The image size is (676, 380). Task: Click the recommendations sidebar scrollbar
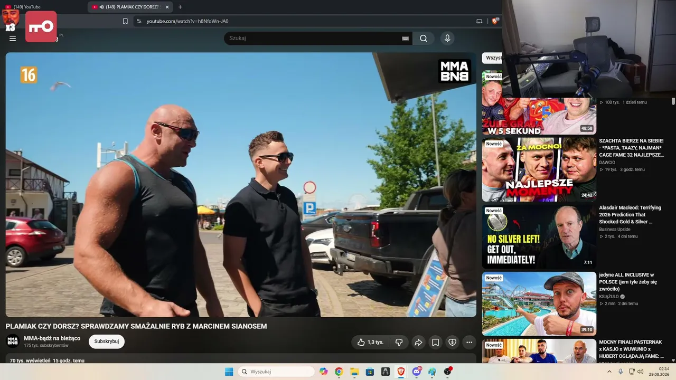coord(673,101)
